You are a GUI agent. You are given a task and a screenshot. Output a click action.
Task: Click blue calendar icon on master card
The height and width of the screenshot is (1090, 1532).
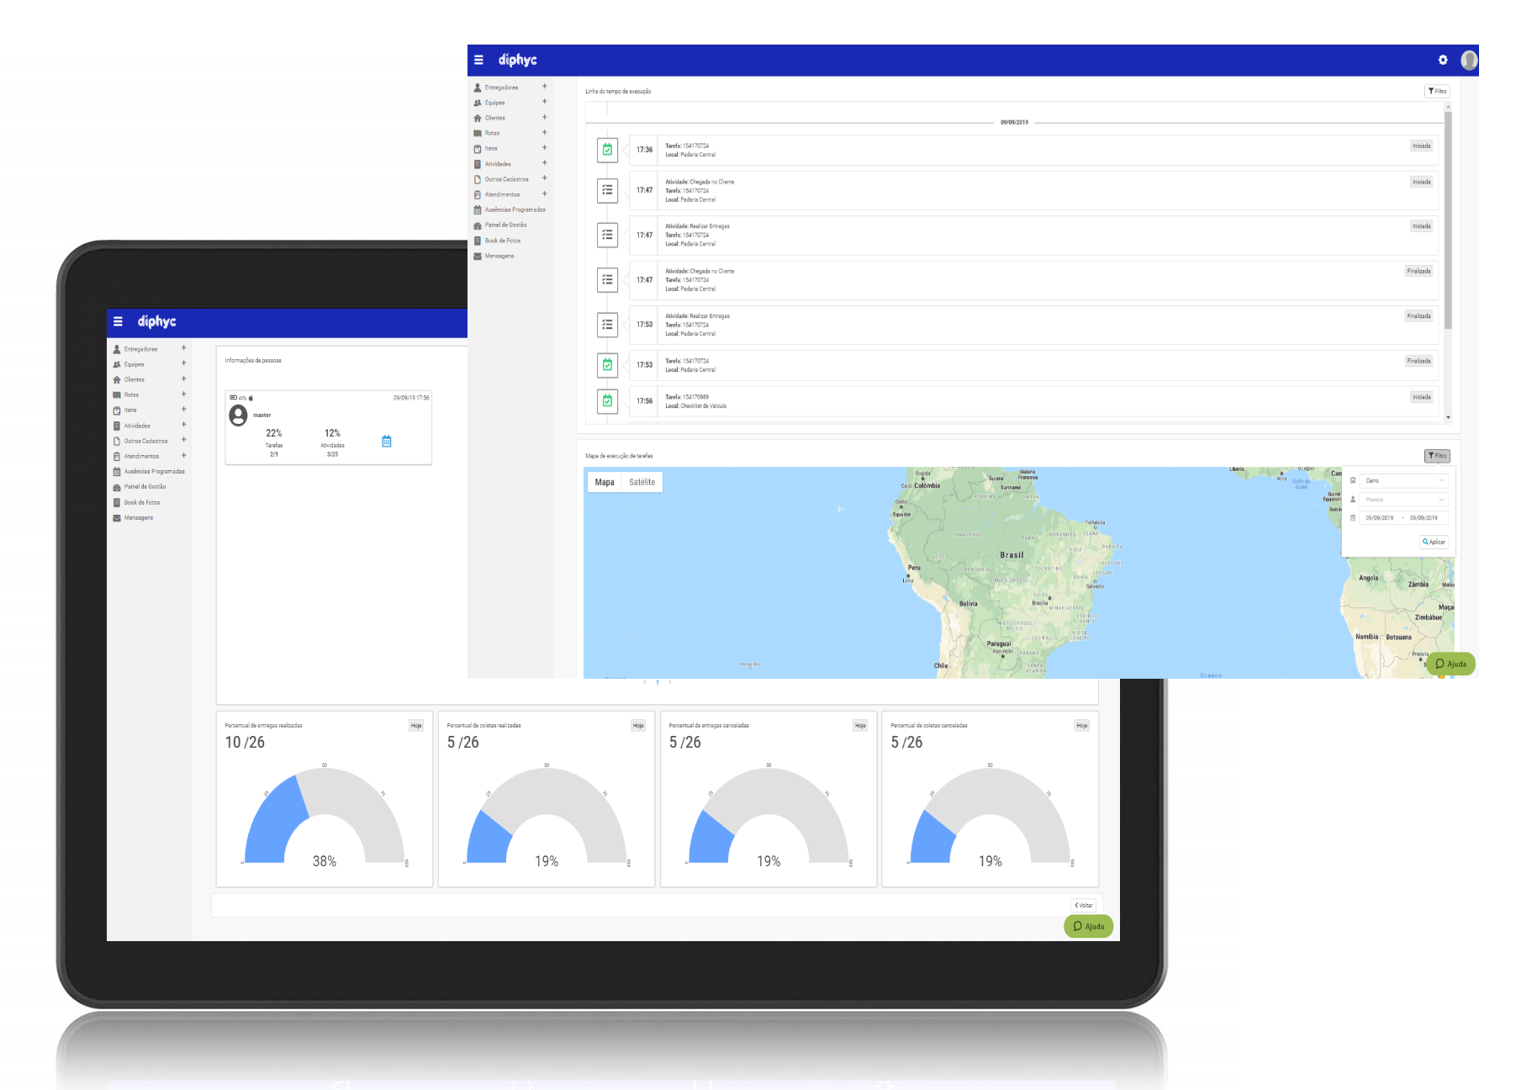pos(387,441)
